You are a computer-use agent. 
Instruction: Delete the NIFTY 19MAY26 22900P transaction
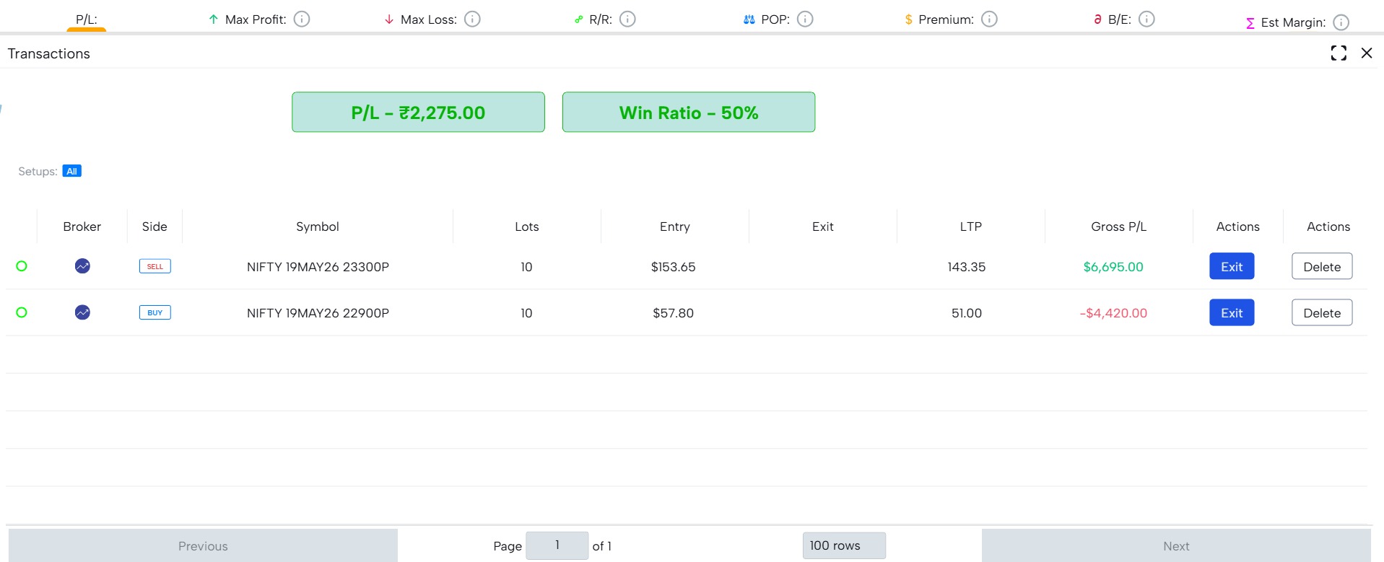click(x=1322, y=312)
